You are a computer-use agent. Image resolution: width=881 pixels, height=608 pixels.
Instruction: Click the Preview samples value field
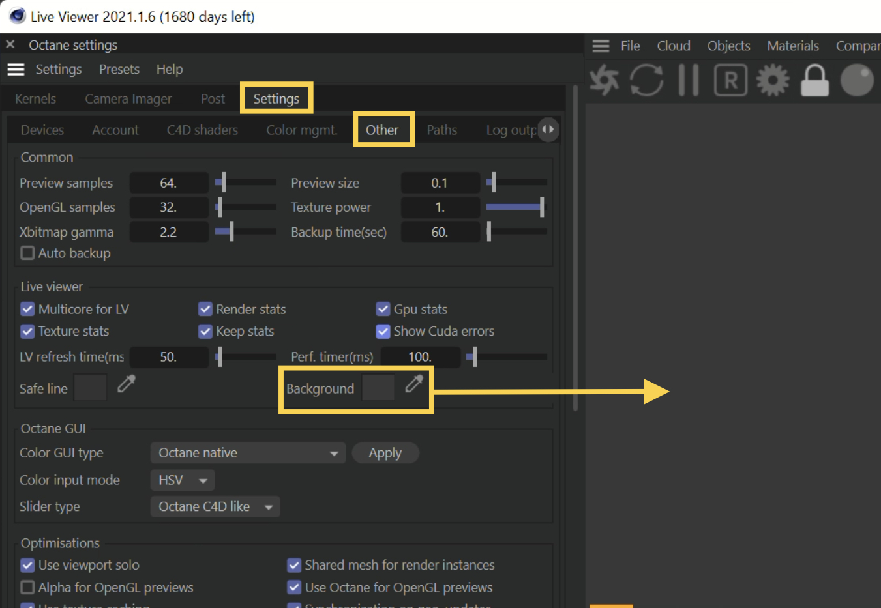click(169, 183)
